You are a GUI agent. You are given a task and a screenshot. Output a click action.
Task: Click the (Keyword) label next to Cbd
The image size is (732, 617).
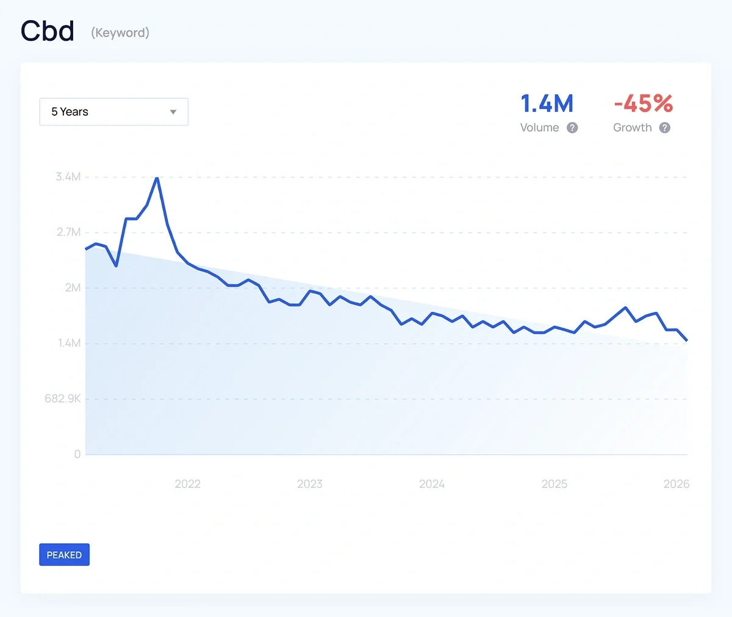tap(120, 33)
